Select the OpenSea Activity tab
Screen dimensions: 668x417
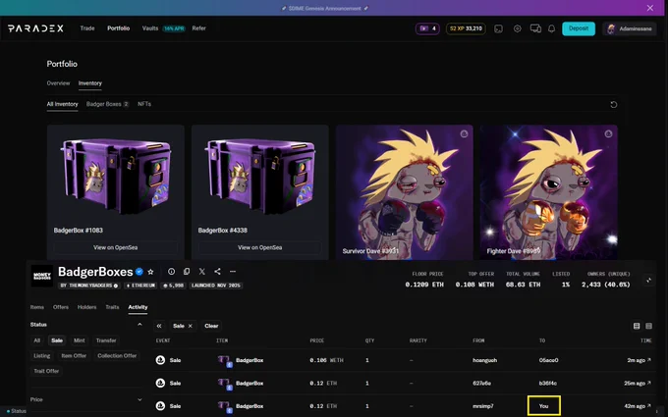pos(138,307)
